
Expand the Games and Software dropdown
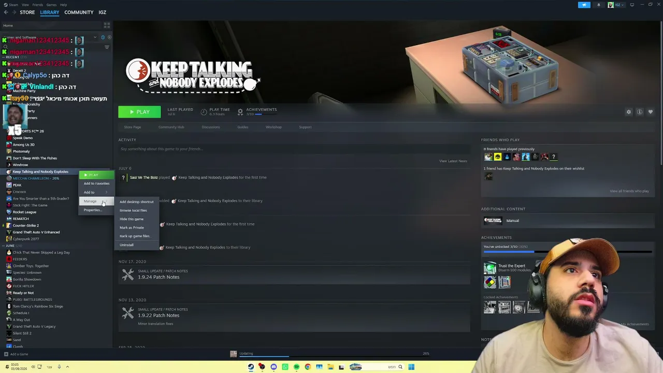(95, 37)
